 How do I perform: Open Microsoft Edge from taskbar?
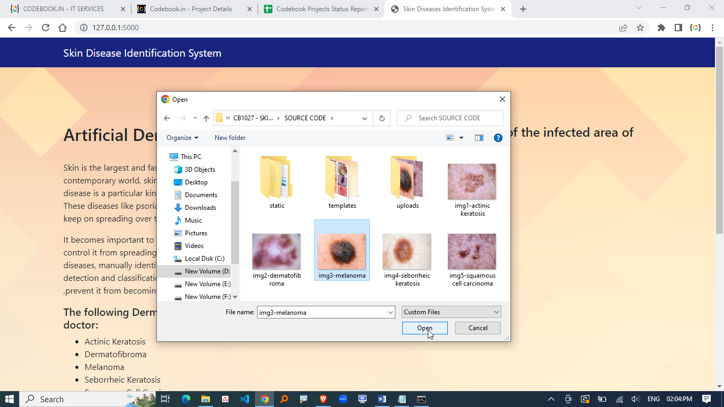186,399
